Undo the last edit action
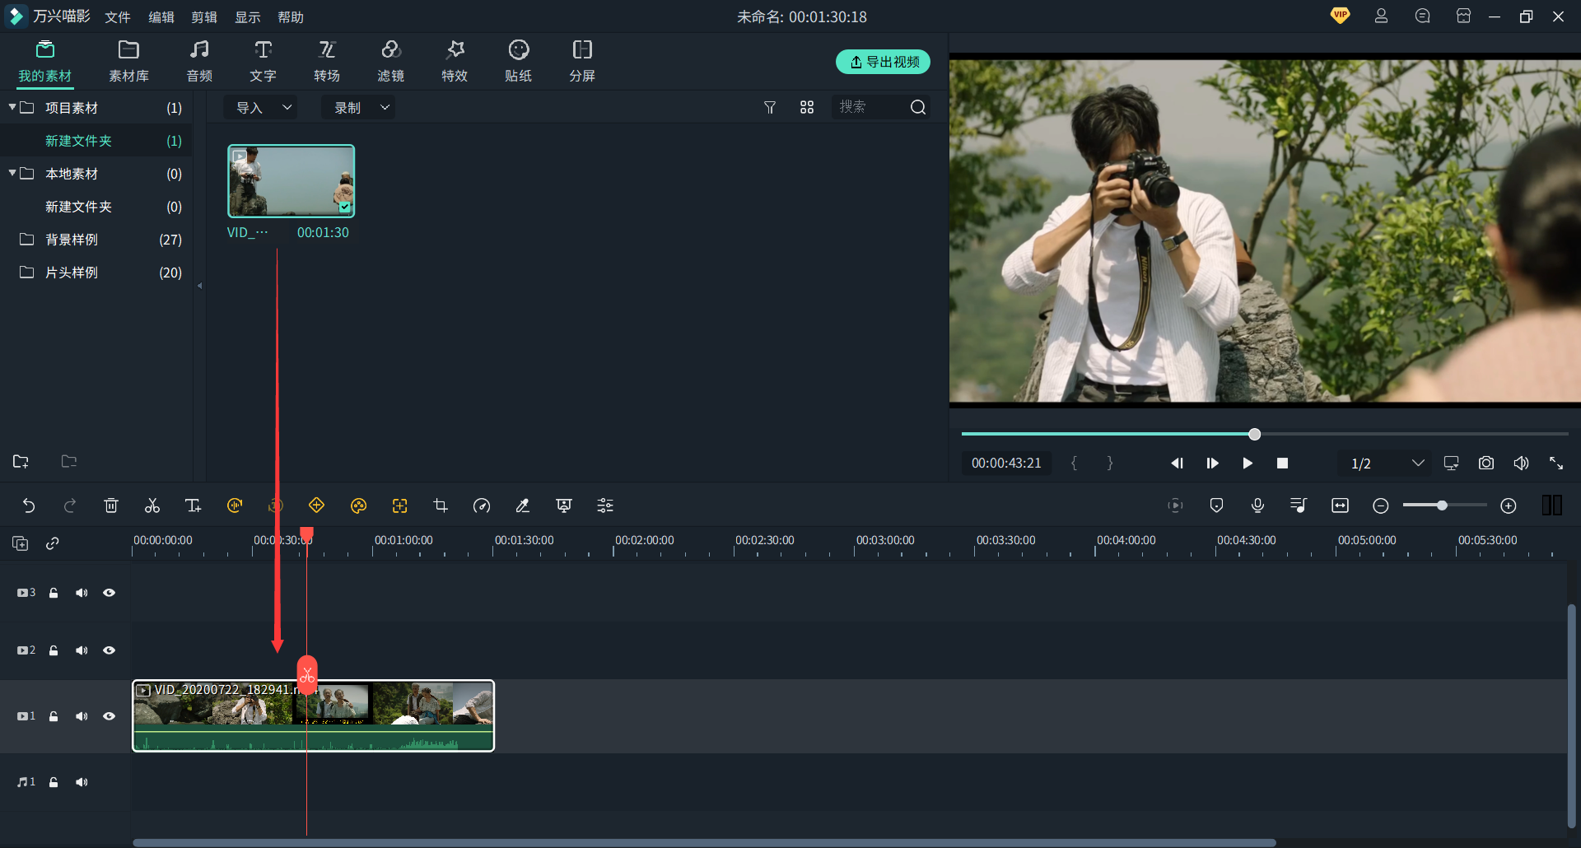The image size is (1581, 848). (29, 506)
